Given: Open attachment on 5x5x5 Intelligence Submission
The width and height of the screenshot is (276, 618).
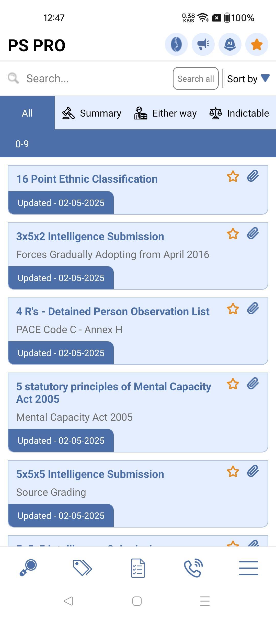Looking at the screenshot, I should [x=253, y=471].
